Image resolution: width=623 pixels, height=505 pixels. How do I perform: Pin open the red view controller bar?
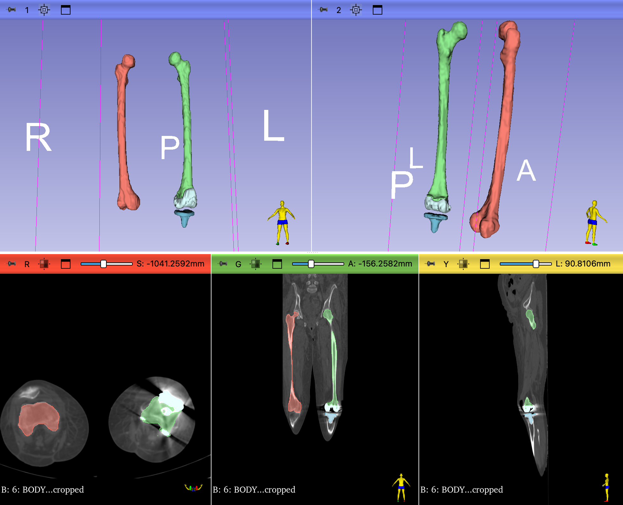pos(12,264)
